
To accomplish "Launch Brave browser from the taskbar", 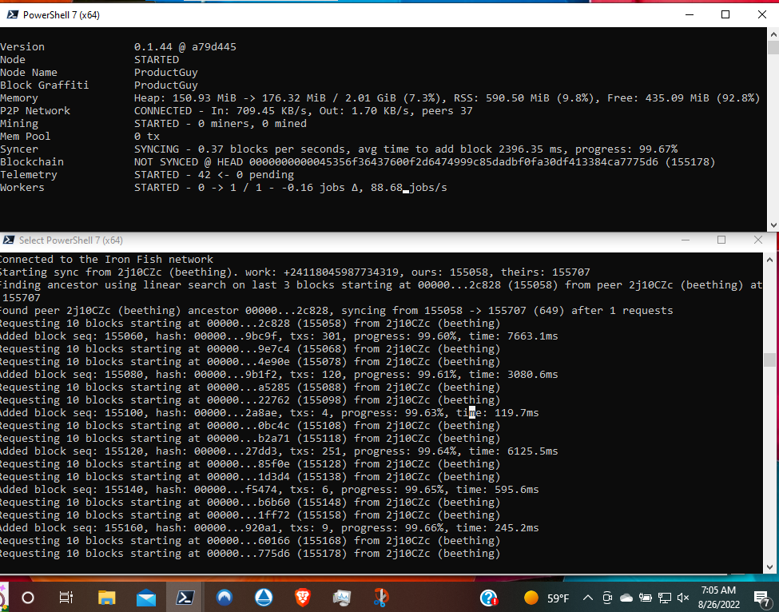I will [x=302, y=597].
